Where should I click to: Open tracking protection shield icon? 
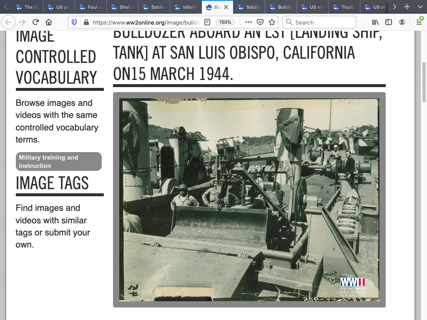[x=75, y=22]
